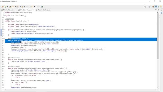Click the StompHeaderAccessor headerAccessor line
163x92 pixels.
click(x=45, y=72)
